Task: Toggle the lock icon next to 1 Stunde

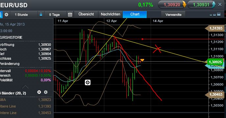Action: (41, 14)
